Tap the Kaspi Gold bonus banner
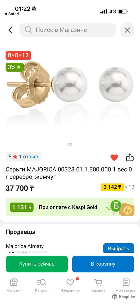 click(70, 207)
